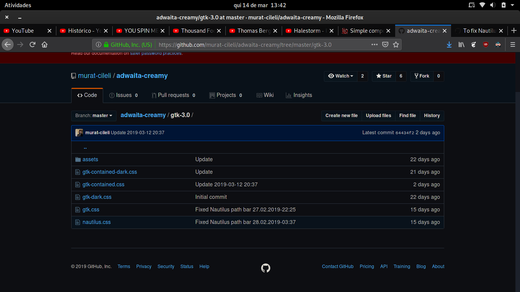
Task: Open the battery tray icon
Action: point(504,5)
